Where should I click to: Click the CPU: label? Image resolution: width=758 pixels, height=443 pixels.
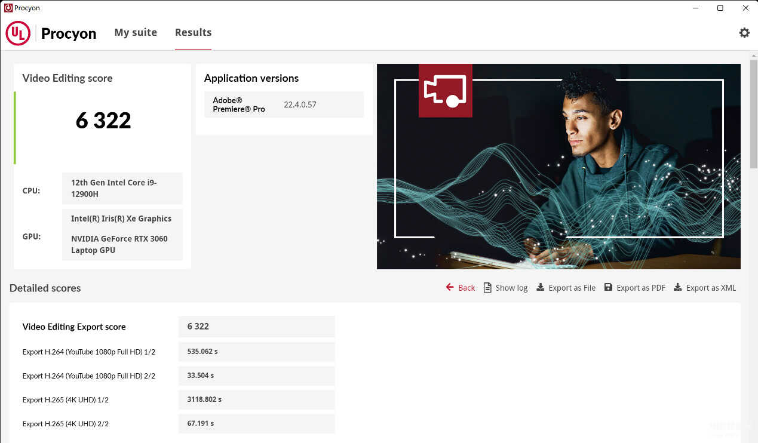pyautogui.click(x=31, y=191)
